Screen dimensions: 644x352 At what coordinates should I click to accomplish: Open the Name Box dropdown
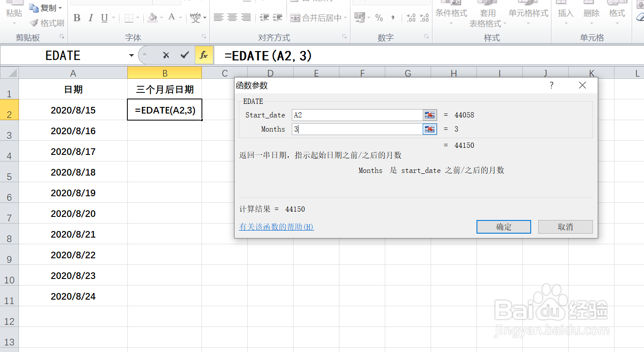point(131,55)
